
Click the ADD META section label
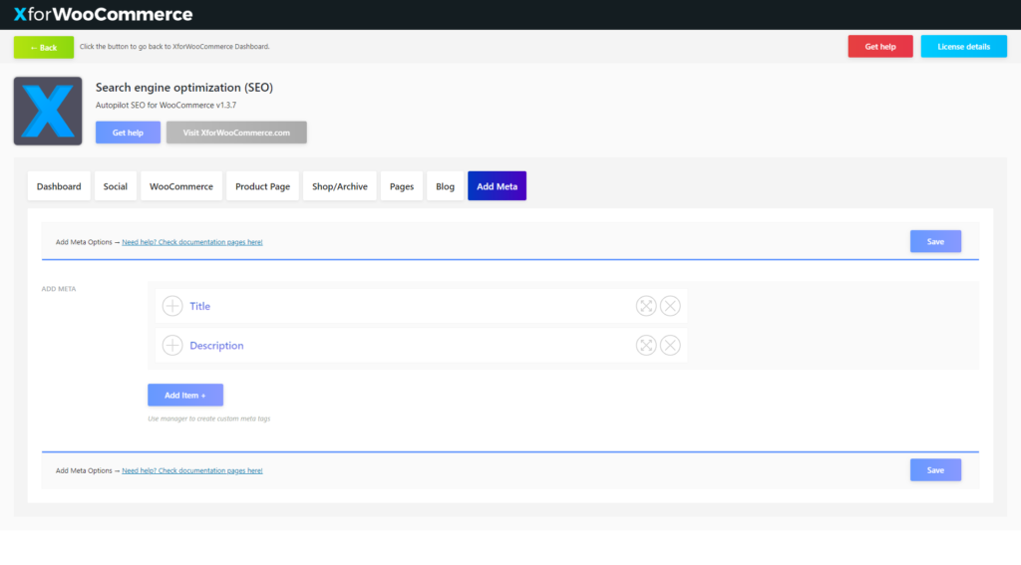tap(59, 289)
